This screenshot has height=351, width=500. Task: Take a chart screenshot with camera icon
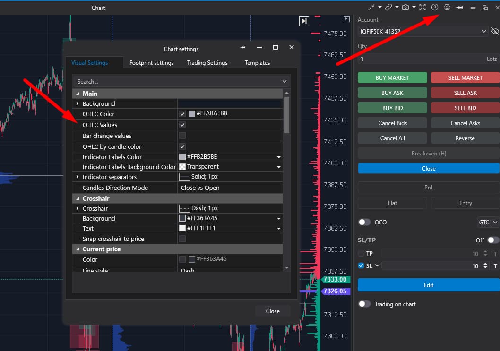405,8
